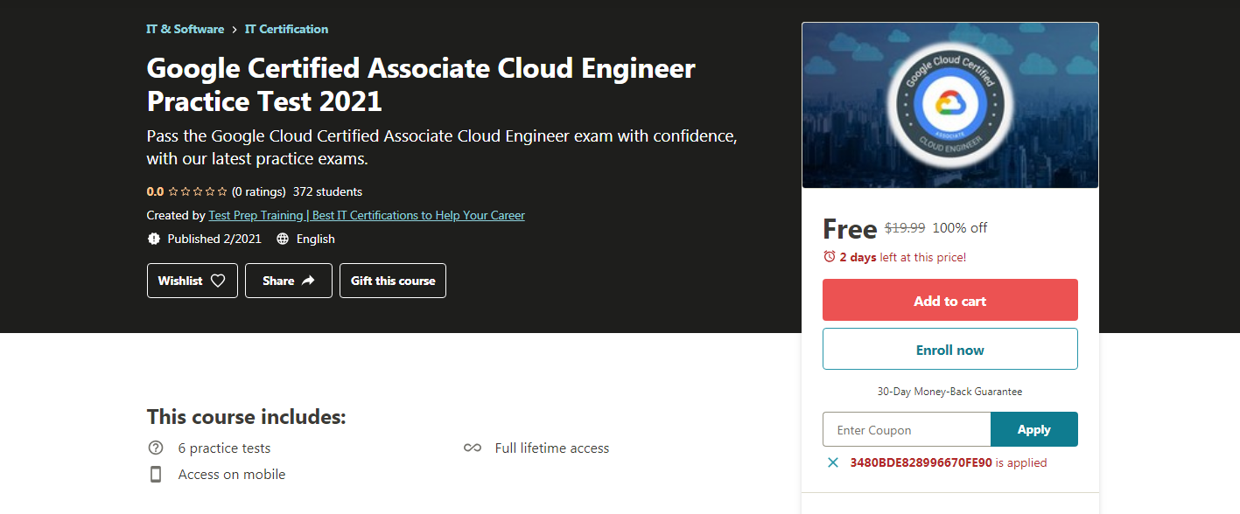
Task: Click the X icon to remove coupon
Action: coord(833,462)
